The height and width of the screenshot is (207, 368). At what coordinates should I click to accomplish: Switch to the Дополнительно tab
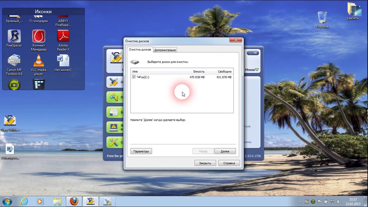coord(165,50)
